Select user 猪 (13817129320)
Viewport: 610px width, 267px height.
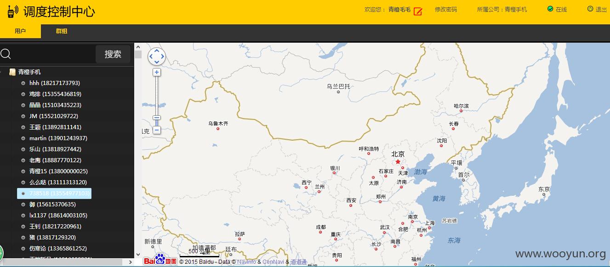click(52, 238)
